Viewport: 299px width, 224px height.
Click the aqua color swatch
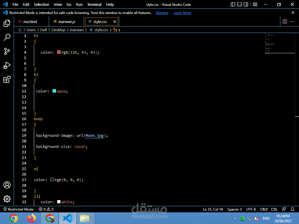point(54,91)
